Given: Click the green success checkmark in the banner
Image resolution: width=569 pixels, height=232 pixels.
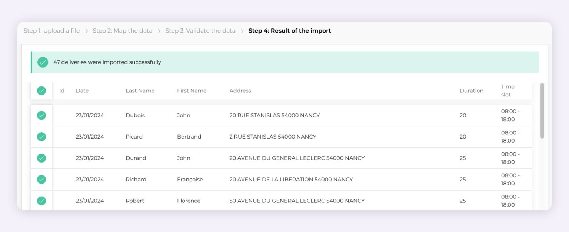Looking at the screenshot, I should click(x=43, y=62).
